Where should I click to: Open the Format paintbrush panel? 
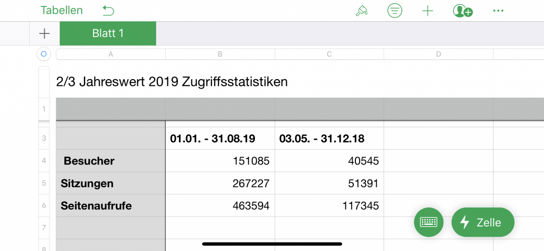361,11
